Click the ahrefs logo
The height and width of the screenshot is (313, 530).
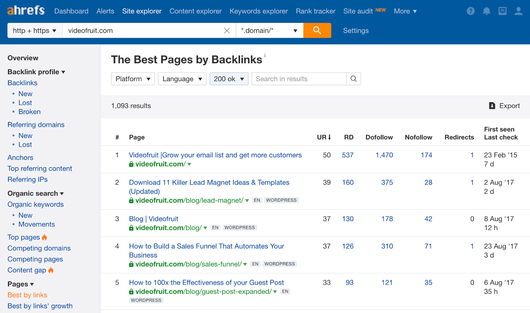(26, 11)
